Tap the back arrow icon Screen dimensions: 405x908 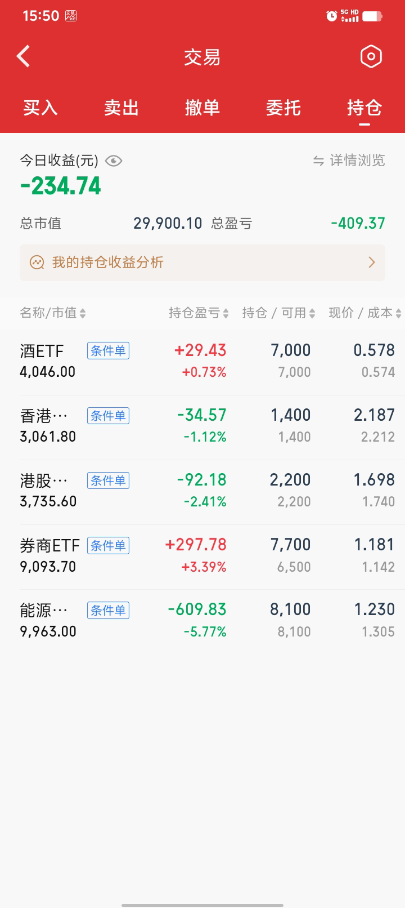(x=24, y=56)
